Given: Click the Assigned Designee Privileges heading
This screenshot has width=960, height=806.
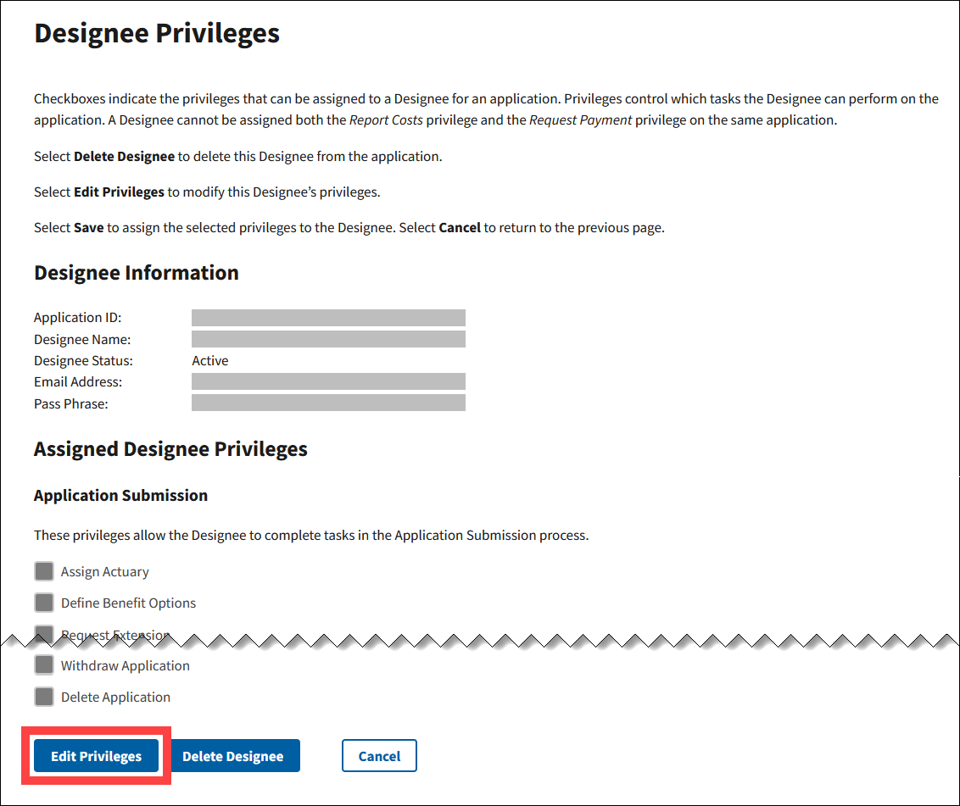Looking at the screenshot, I should pos(170,449).
